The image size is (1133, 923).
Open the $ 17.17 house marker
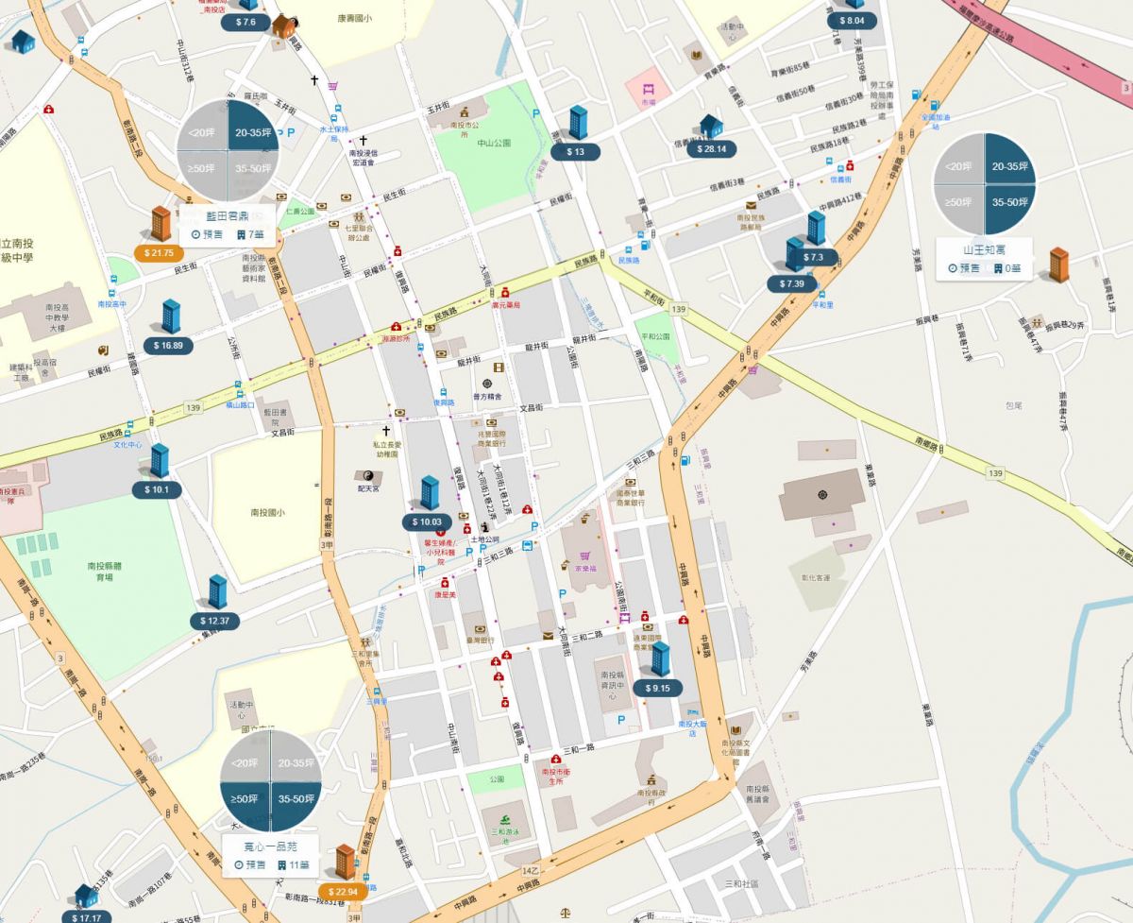(86, 897)
